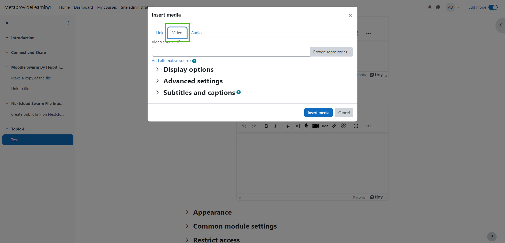
Task: Open the messaging chat bubble icon
Action: (x=438, y=7)
